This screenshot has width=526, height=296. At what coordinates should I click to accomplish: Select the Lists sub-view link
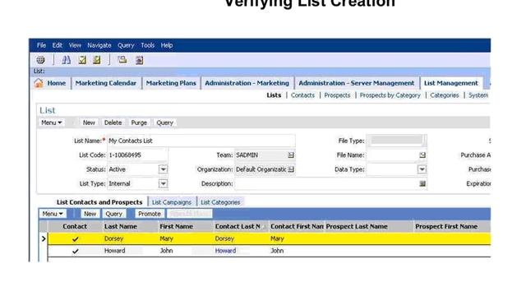click(274, 95)
